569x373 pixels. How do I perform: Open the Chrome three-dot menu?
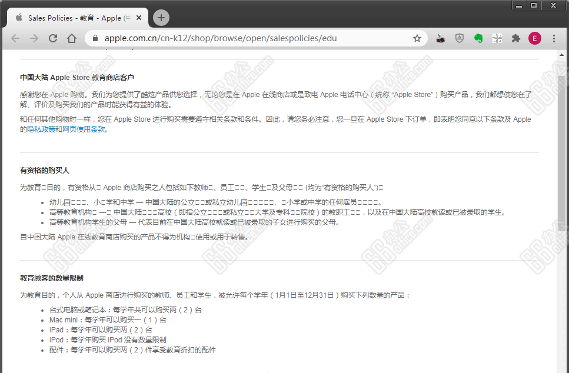554,38
